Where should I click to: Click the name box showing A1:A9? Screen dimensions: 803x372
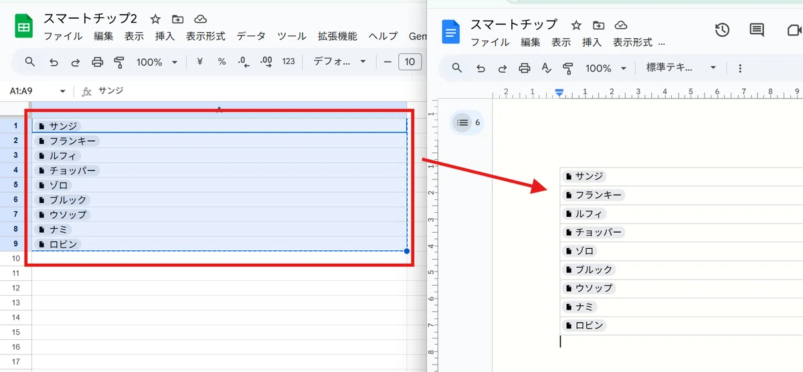[32, 91]
